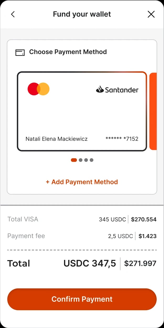Click the Payment fee label
The height and width of the screenshot is (328, 164).
tap(26, 236)
